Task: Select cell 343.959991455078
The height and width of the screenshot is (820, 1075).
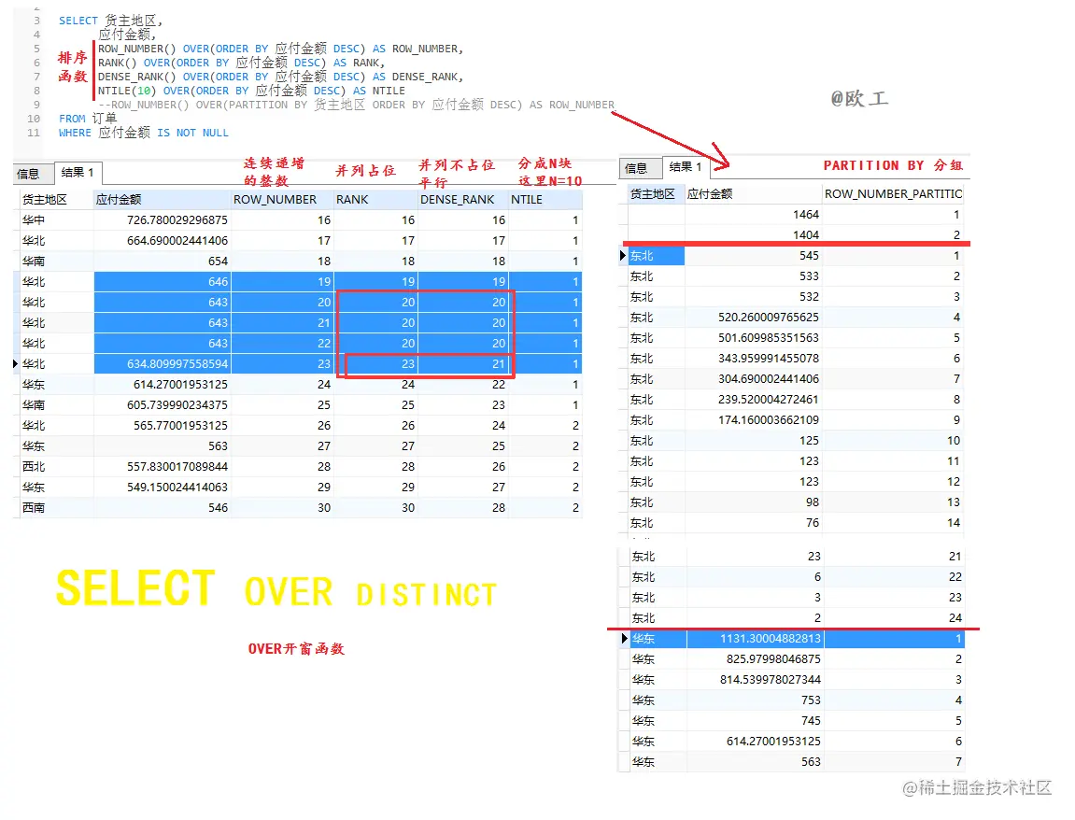Action: pos(753,359)
